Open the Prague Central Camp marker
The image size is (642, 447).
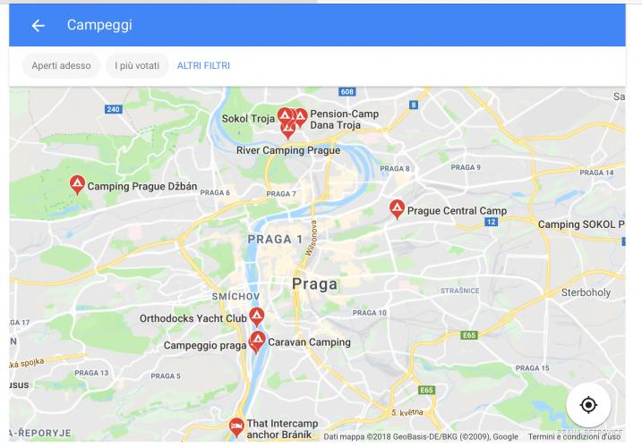397,209
